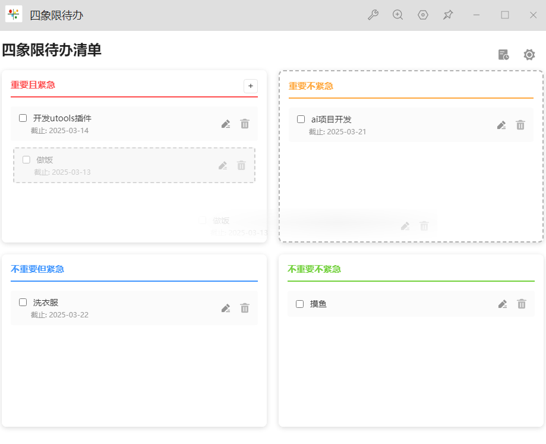Click the 不重要不紧急 quadrant heading
The image size is (546, 444).
[314, 269]
